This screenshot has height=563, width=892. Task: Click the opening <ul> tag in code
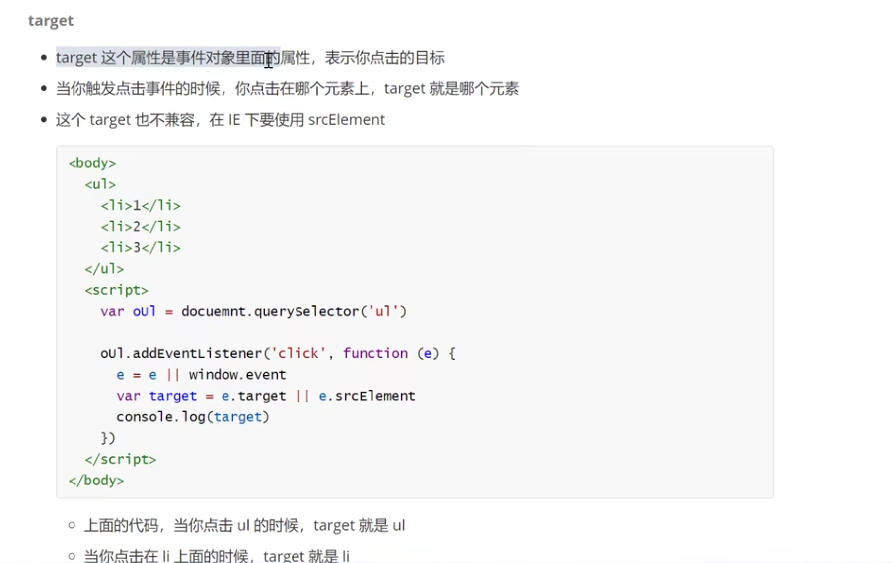[100, 184]
